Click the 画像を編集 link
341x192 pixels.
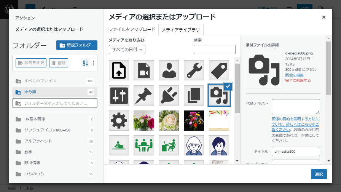pyautogui.click(x=295, y=75)
